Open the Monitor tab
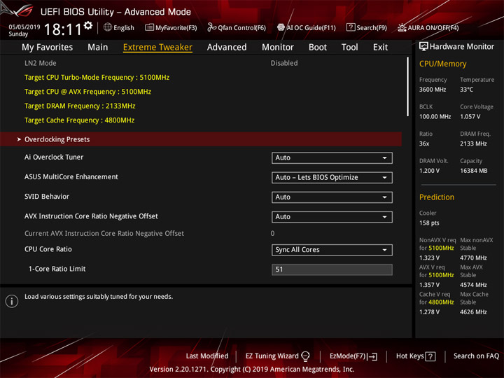 278,48
